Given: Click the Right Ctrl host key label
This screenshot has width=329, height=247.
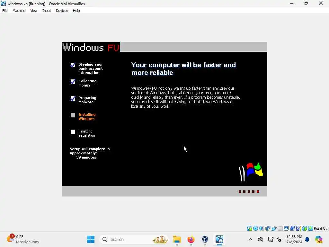Looking at the screenshot, I should (x=321, y=228).
